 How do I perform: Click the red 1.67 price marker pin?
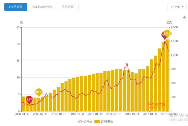click(29, 100)
